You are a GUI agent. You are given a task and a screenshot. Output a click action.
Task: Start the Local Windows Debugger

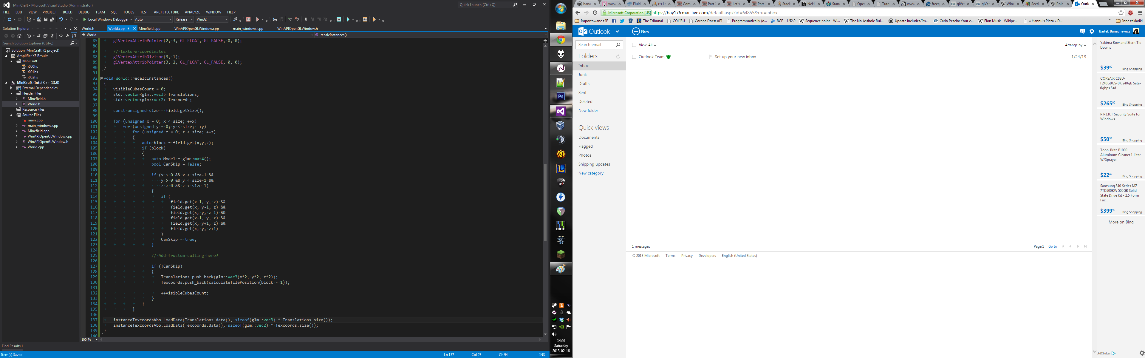106,20
